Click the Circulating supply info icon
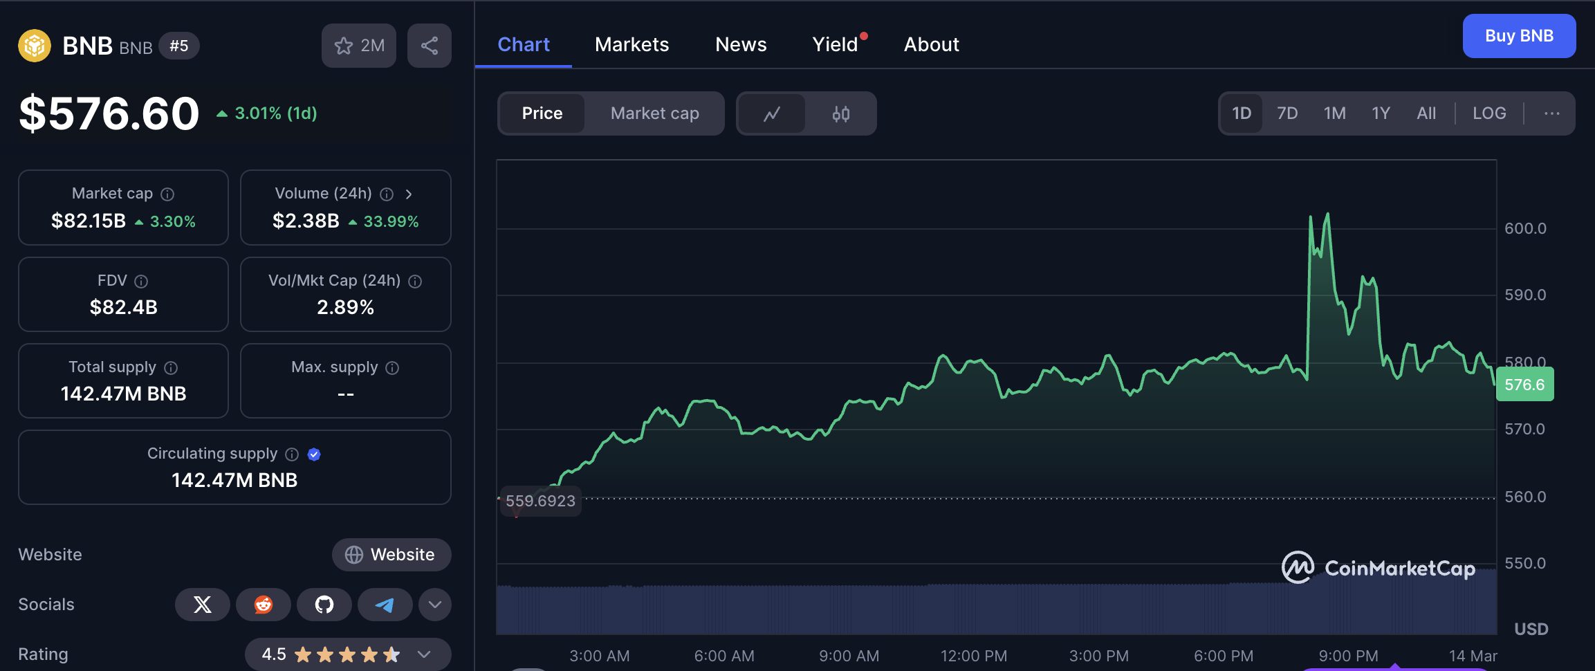The width and height of the screenshot is (1595, 671). point(292,454)
